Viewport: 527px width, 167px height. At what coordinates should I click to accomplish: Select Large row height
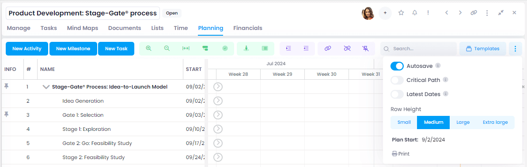[463, 122]
